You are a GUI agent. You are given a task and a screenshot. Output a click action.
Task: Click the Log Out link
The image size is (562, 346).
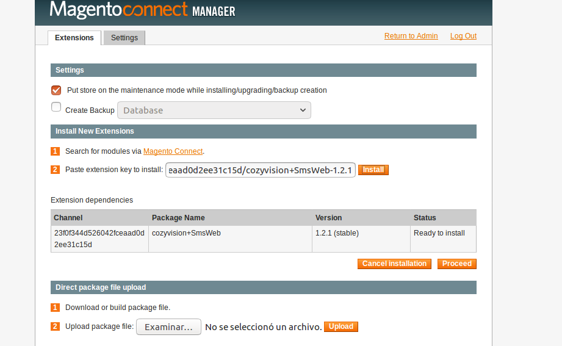coord(463,36)
